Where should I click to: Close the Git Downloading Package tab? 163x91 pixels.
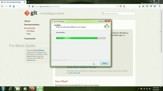pos(24,2)
